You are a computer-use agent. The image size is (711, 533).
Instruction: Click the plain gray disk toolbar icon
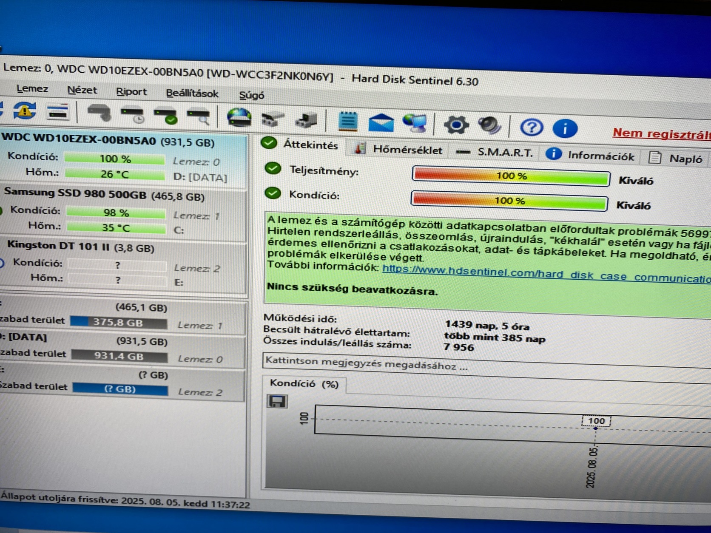99,113
